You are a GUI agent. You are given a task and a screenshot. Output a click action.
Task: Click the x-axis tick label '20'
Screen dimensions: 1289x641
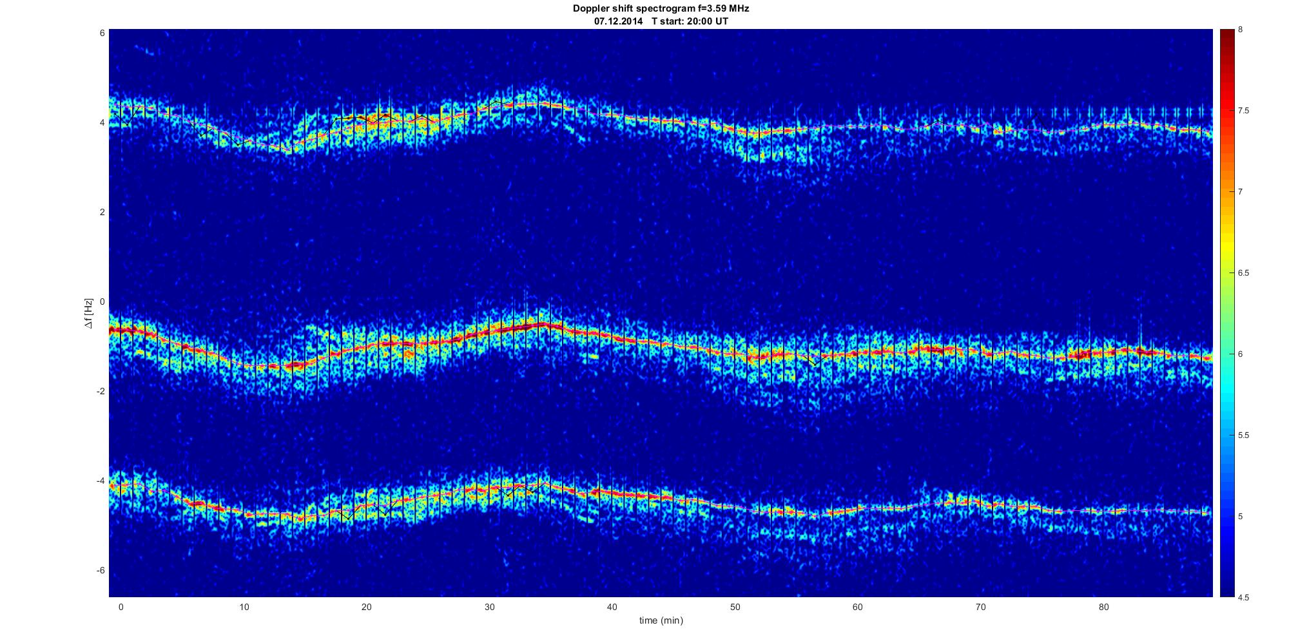[x=366, y=607]
